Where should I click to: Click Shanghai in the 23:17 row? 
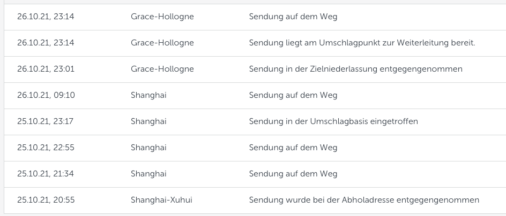coord(148,121)
